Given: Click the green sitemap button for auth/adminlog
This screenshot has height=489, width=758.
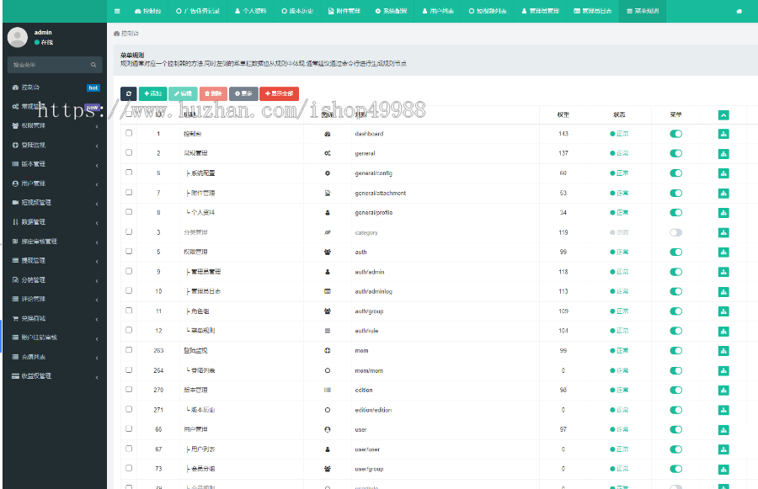Looking at the screenshot, I should (723, 292).
